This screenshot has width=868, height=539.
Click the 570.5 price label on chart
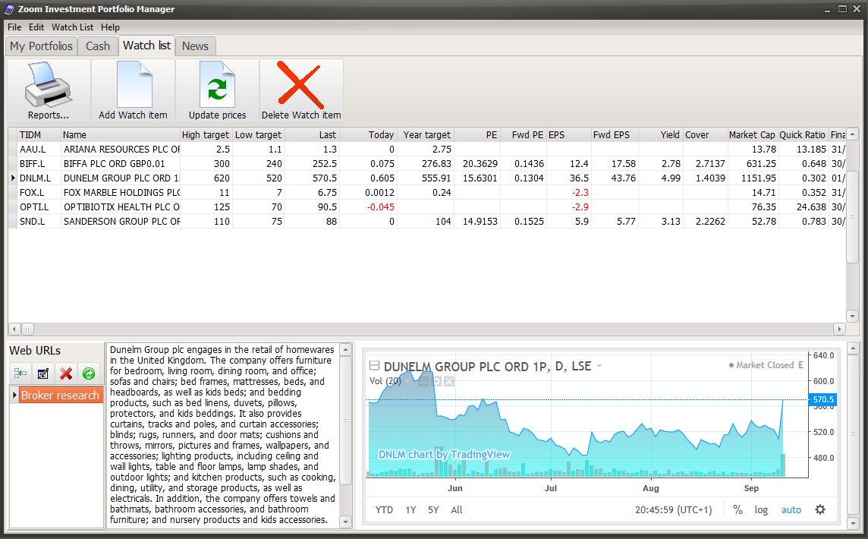pos(822,399)
